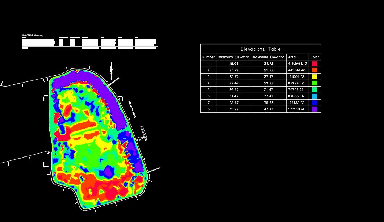This screenshot has height=222, width=384.
Task: Click the Maximum Elevation column header
Action: [268, 57]
